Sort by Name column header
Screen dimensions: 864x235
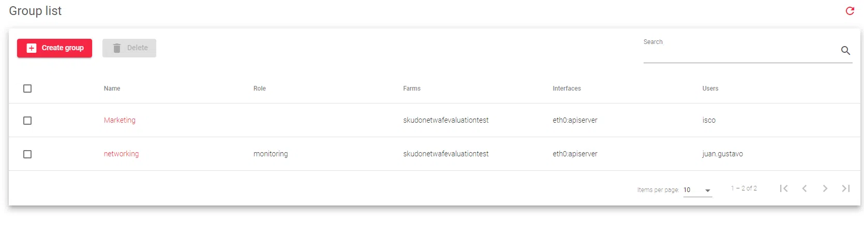[x=112, y=89]
